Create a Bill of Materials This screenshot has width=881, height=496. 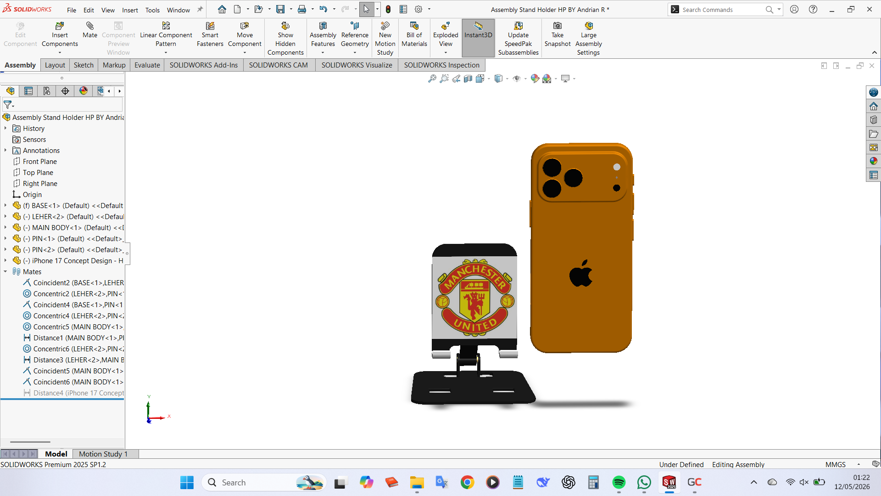[x=414, y=35]
